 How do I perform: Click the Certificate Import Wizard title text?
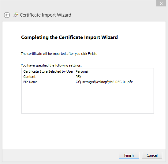[x=45, y=15]
